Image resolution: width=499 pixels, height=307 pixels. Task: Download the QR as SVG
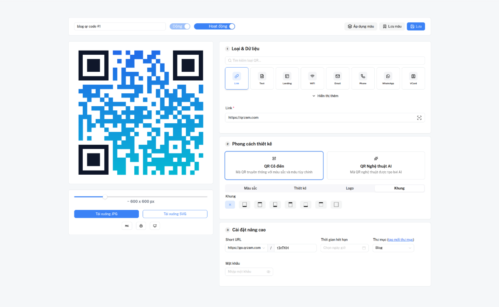click(175, 214)
